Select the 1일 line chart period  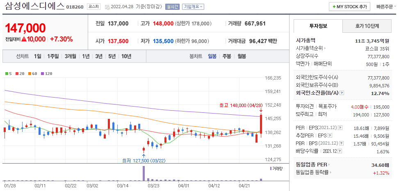(x=37, y=57)
